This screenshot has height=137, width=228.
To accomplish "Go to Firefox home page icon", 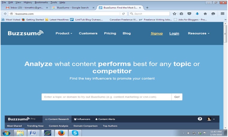I will pyautogui.click(x=205, y=14).
